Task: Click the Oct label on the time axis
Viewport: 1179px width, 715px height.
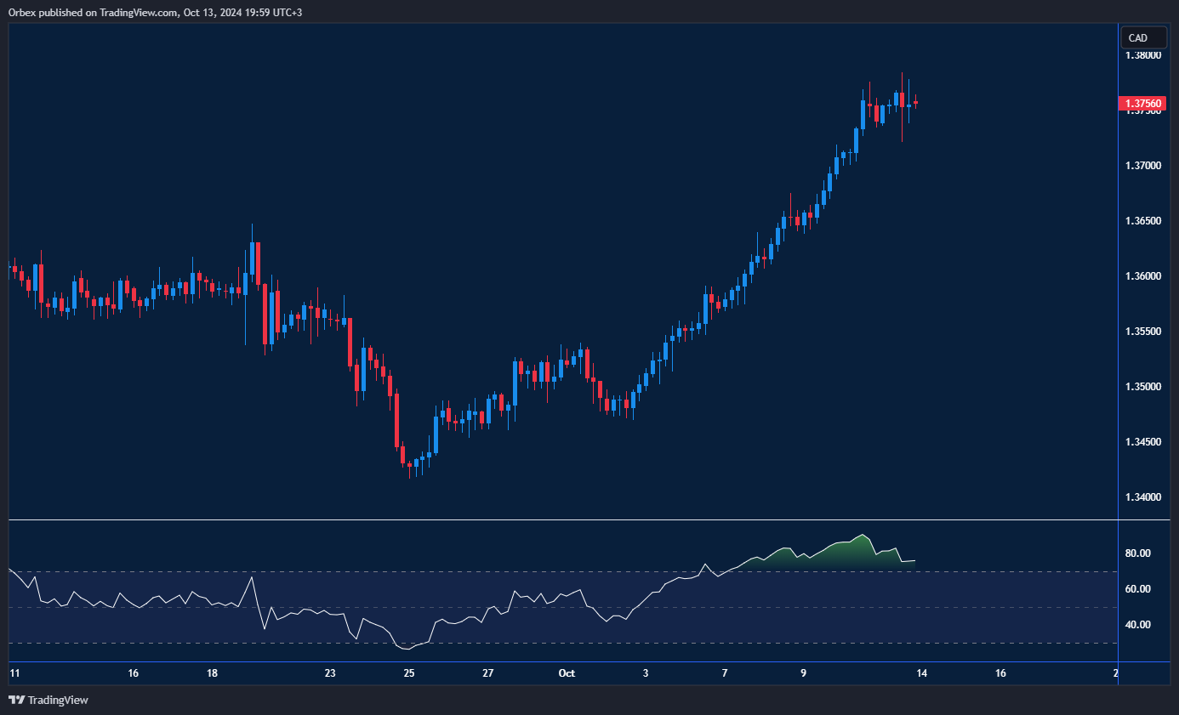Action: tap(567, 673)
